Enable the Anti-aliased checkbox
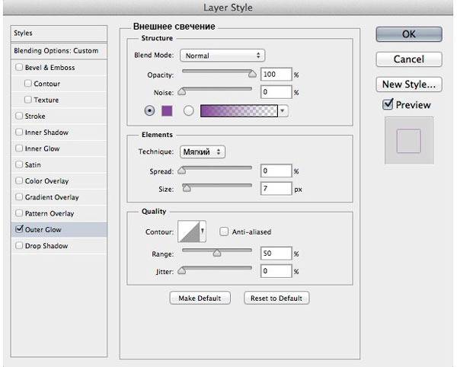 (x=224, y=231)
